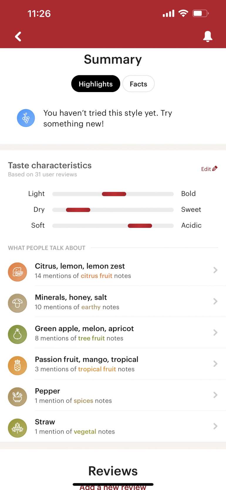The height and width of the screenshot is (490, 226).
Task: Expand the Minerals, honey, salt details
Action: click(215, 301)
